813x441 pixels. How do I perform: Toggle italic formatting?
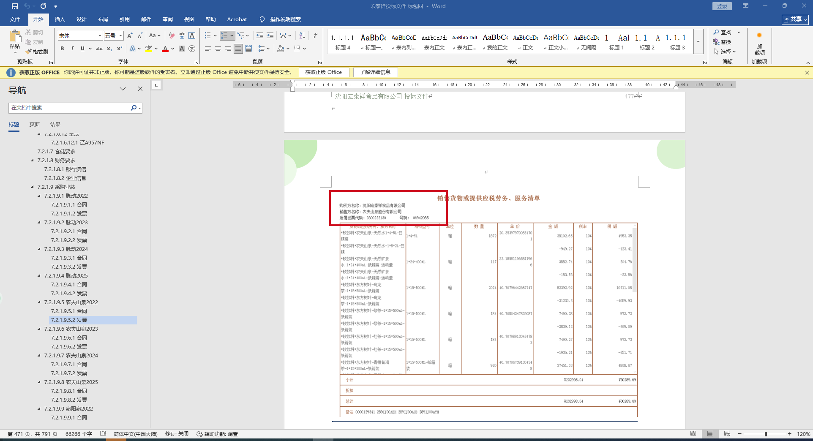[72, 49]
